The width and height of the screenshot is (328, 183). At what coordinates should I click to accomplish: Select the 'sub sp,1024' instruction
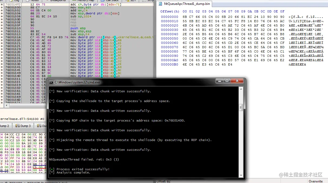(81, 17)
